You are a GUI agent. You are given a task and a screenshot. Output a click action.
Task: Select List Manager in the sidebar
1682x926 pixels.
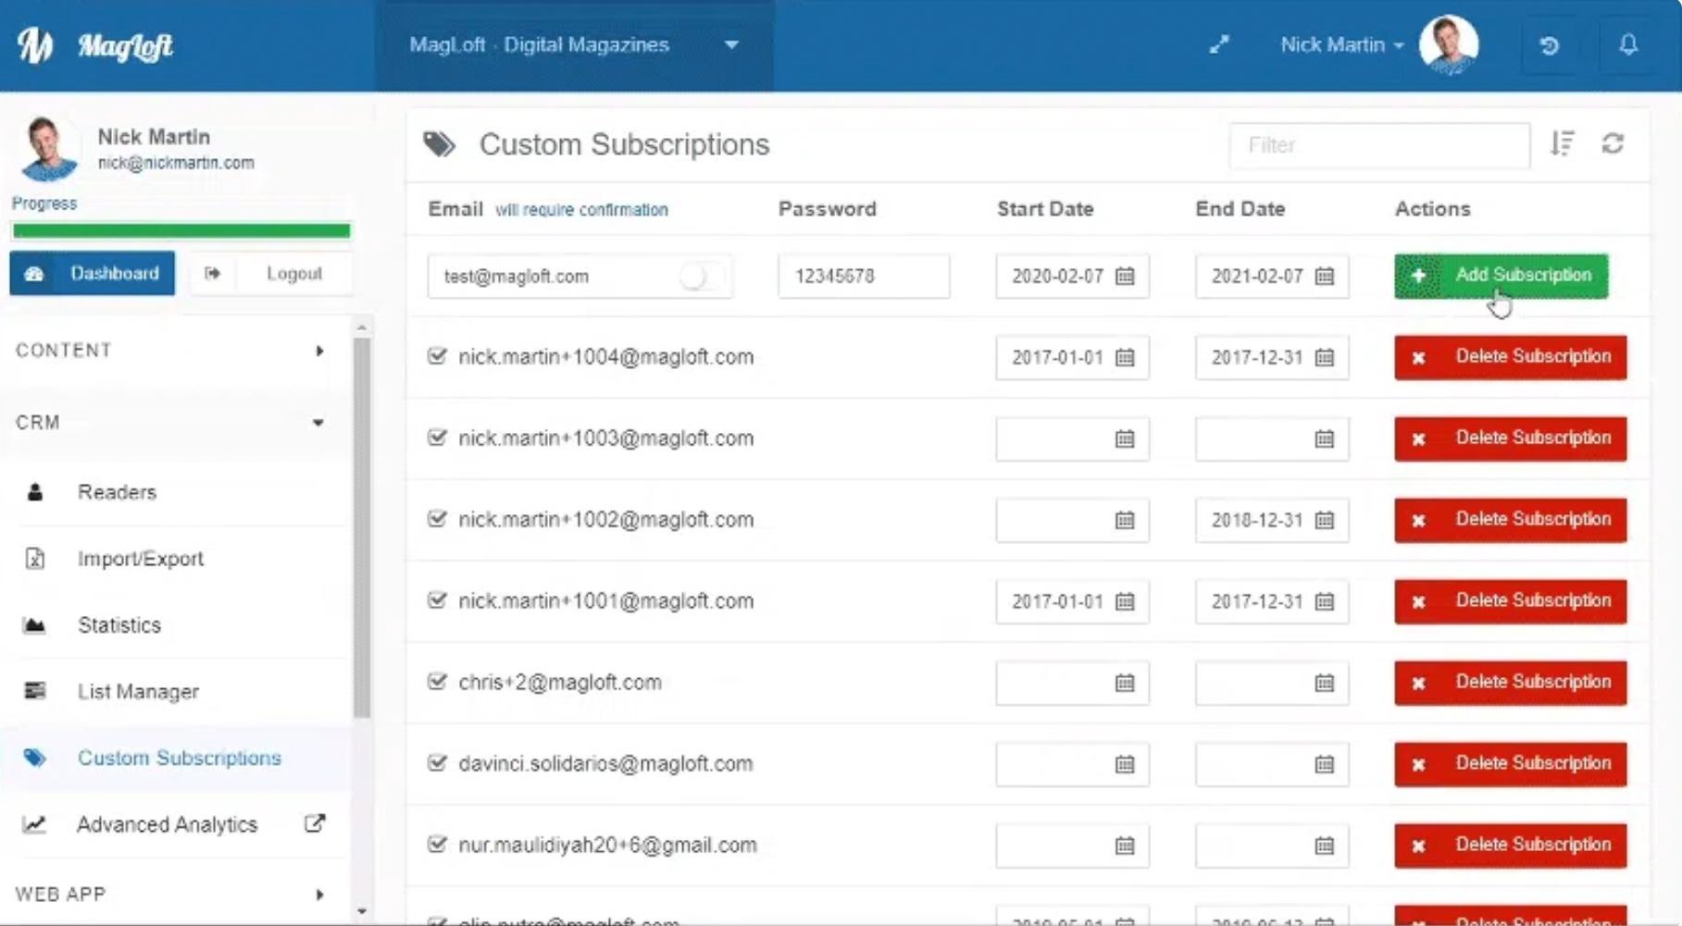click(x=138, y=692)
